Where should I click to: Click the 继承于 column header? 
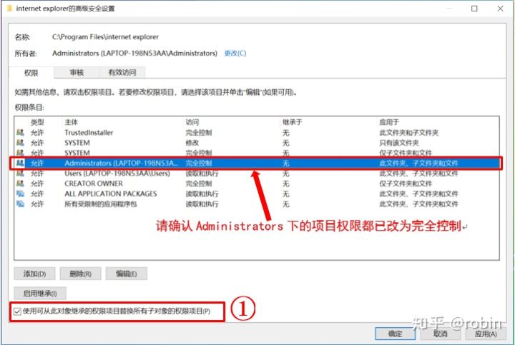(x=293, y=122)
